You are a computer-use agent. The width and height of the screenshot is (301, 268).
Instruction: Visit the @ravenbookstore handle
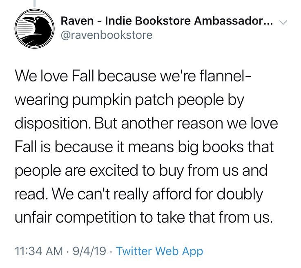(x=107, y=35)
